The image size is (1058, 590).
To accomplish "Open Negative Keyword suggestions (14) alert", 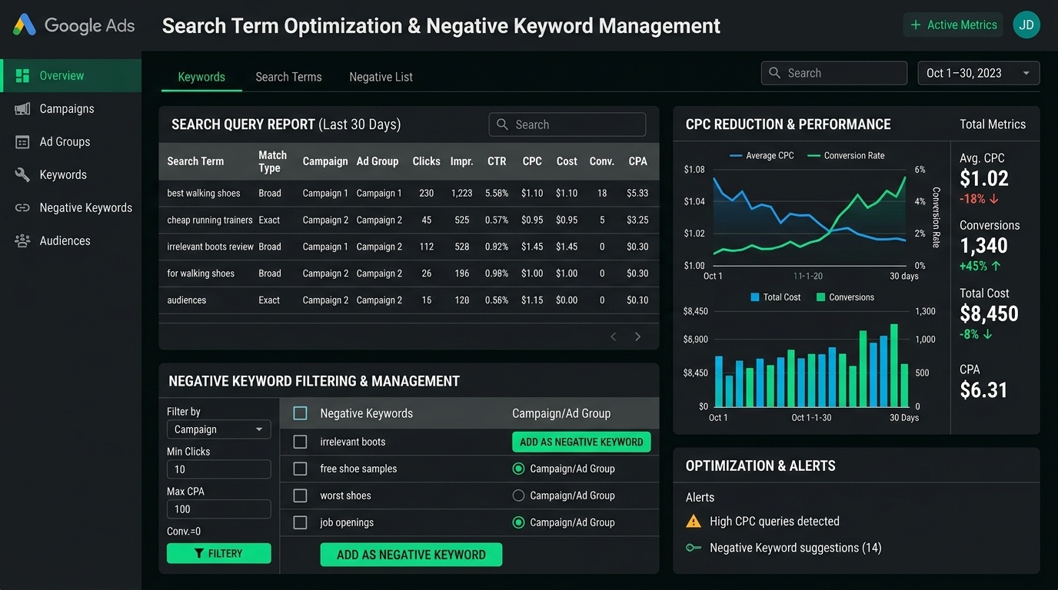I will click(795, 548).
